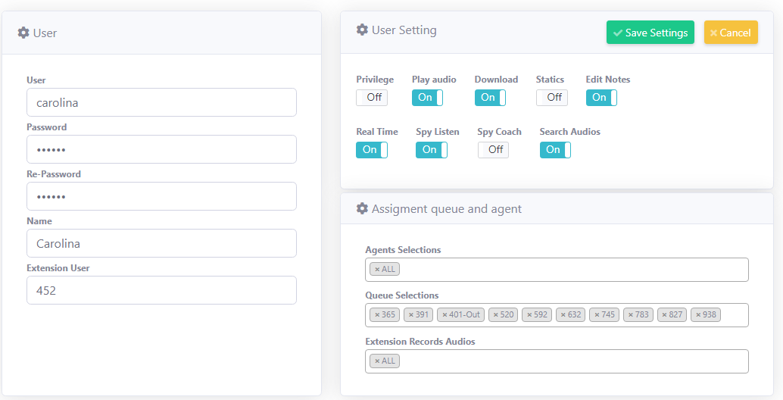Turn off Play audio switch
This screenshot has height=400, width=783.
(427, 97)
